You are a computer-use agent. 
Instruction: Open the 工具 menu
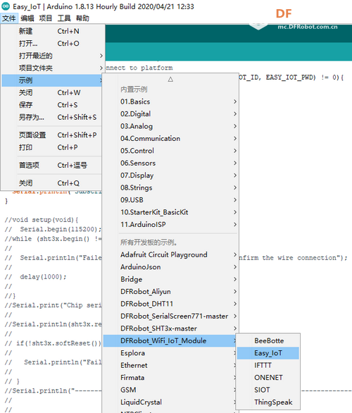[64, 18]
